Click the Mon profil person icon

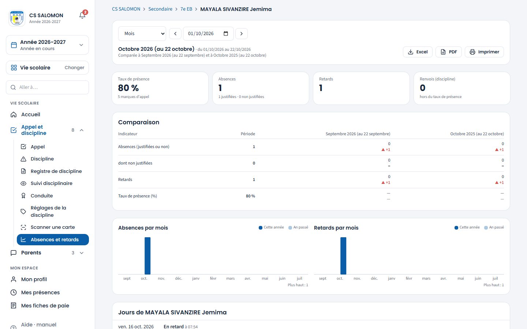click(x=14, y=279)
